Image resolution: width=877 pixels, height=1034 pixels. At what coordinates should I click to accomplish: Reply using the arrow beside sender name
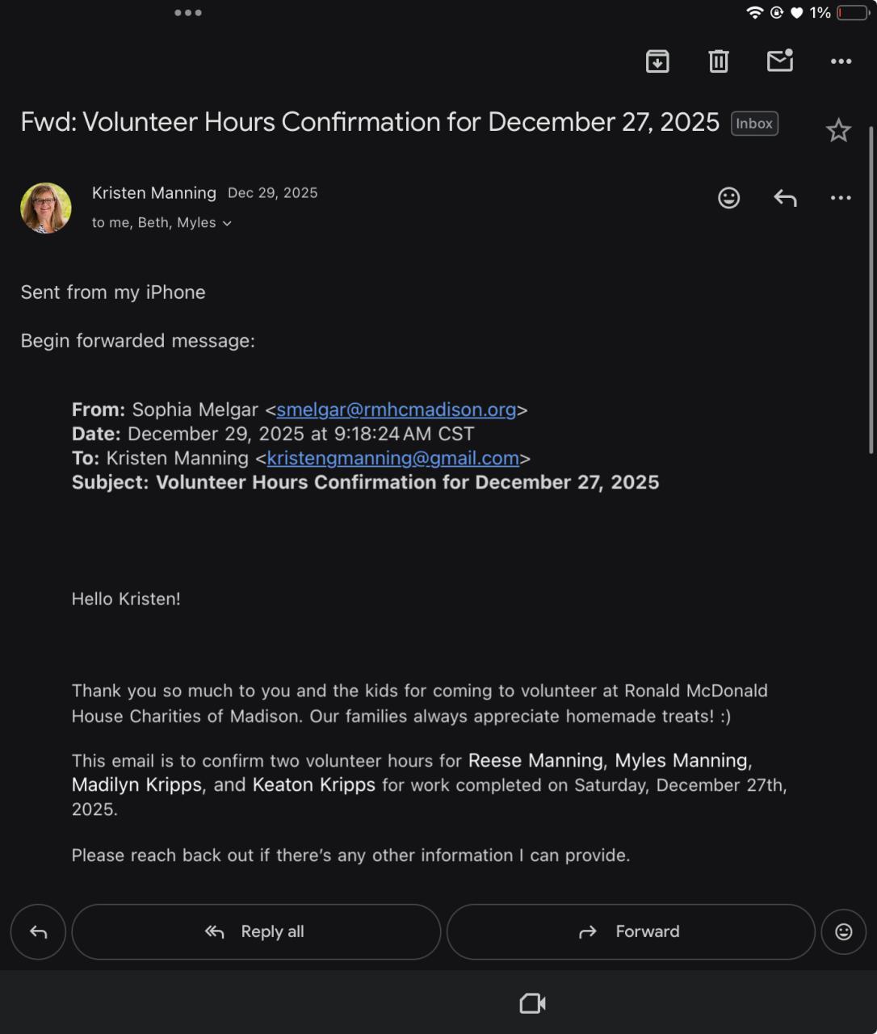point(785,198)
